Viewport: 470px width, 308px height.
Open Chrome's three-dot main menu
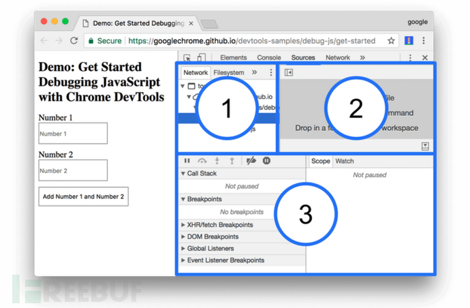coord(424,40)
